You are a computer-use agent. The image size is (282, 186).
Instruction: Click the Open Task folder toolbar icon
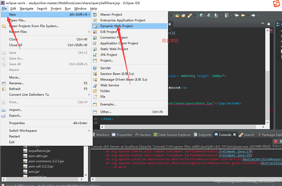coord(183,15)
